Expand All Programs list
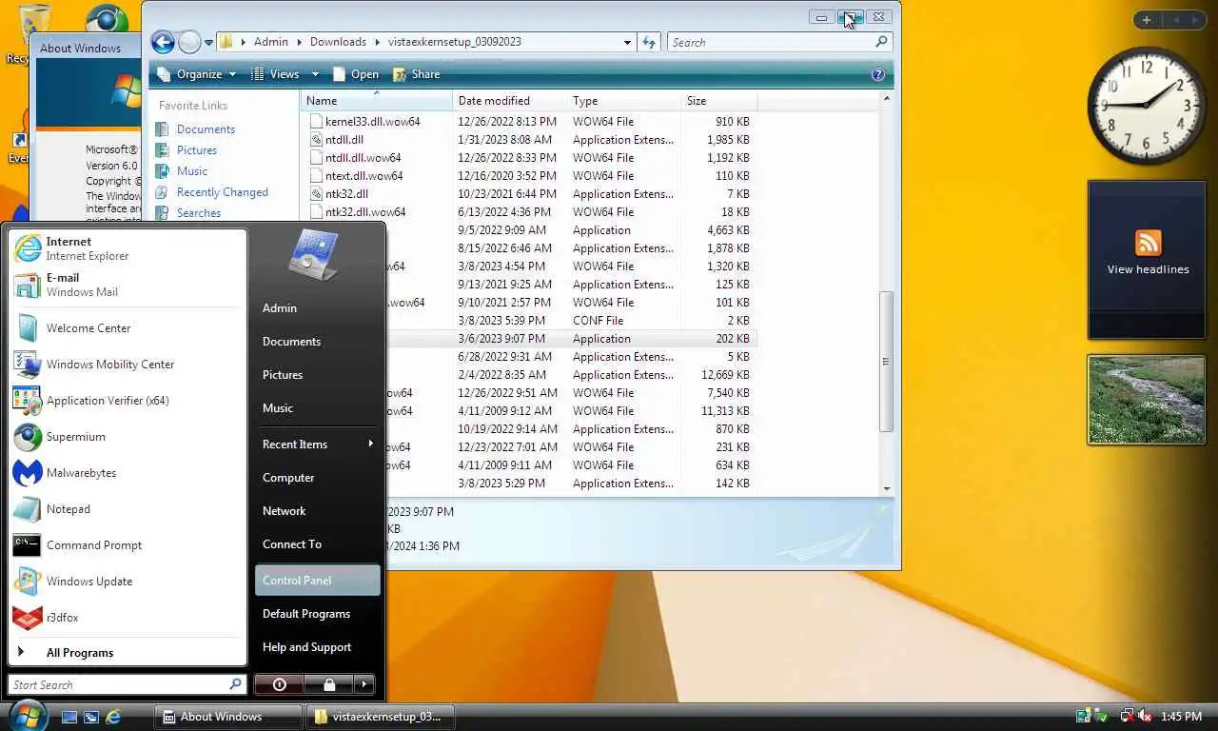This screenshot has height=731, width=1218. point(127,653)
